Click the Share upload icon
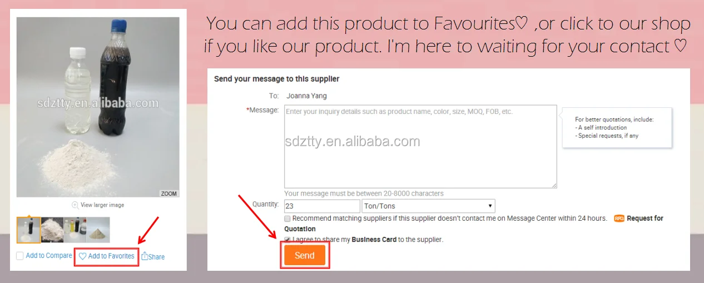 click(x=145, y=256)
